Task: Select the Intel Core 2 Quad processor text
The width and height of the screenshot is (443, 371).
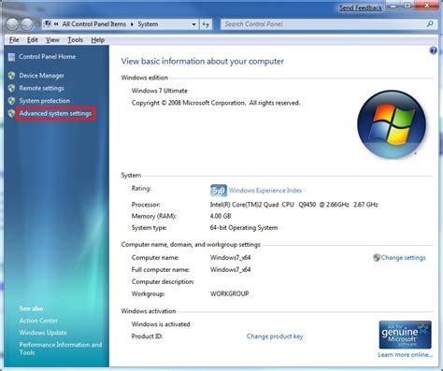Action: tap(293, 205)
